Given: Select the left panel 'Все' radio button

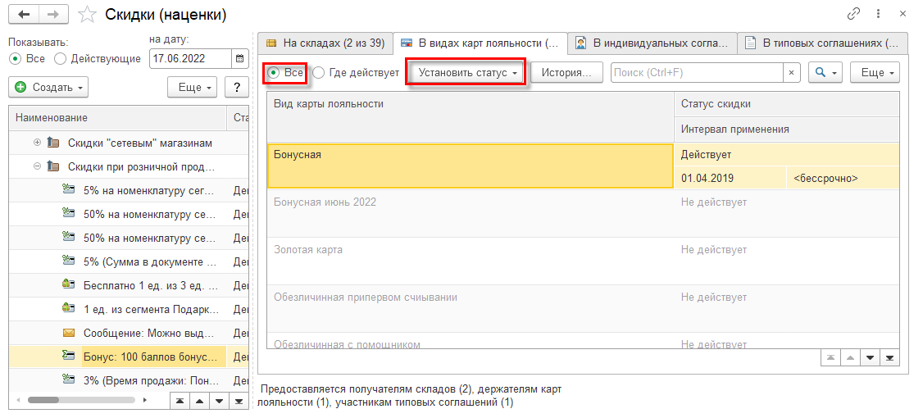Looking at the screenshot, I should point(14,58).
